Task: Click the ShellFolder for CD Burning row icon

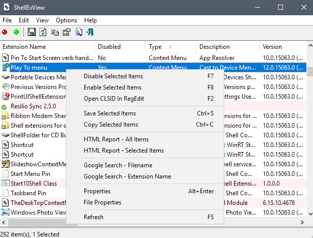Action: click(x=6, y=135)
